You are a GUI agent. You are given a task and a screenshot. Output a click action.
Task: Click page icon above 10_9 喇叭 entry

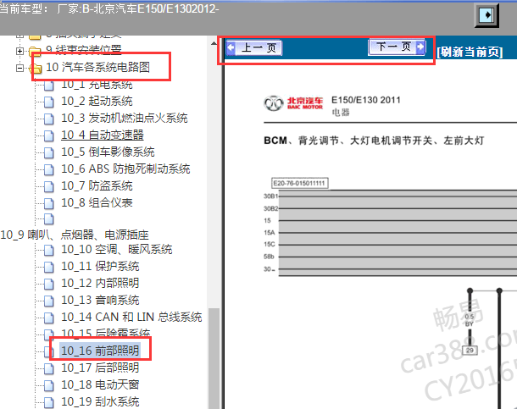coord(49,219)
